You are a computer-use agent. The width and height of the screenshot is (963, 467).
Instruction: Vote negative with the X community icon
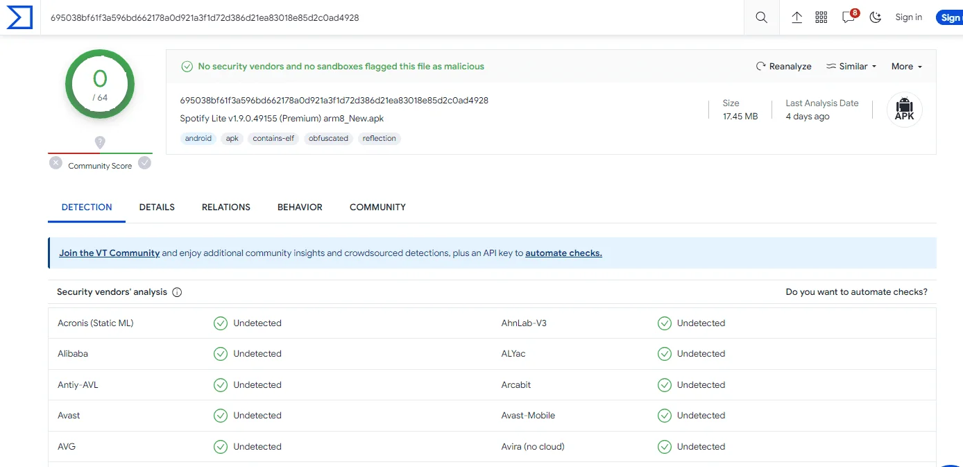pyautogui.click(x=56, y=163)
